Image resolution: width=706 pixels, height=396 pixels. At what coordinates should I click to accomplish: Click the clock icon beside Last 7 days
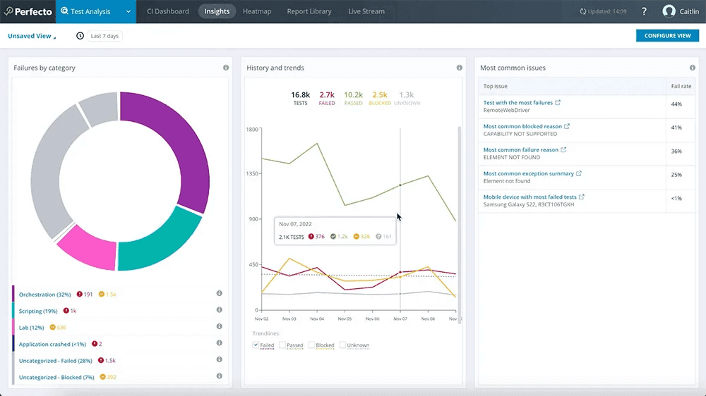point(80,36)
